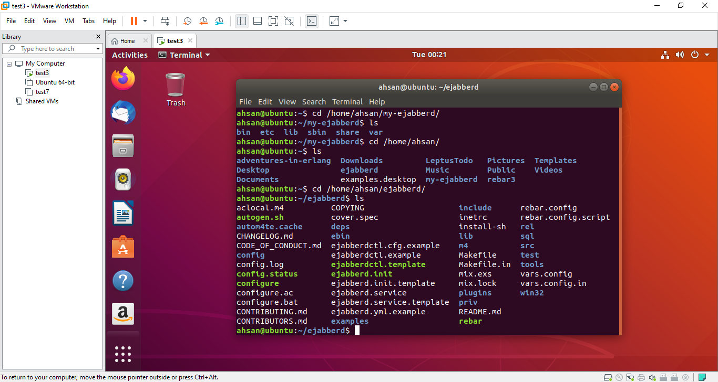Open the clock showing Tue 00:21
This screenshot has width=718, height=382.
click(429, 55)
